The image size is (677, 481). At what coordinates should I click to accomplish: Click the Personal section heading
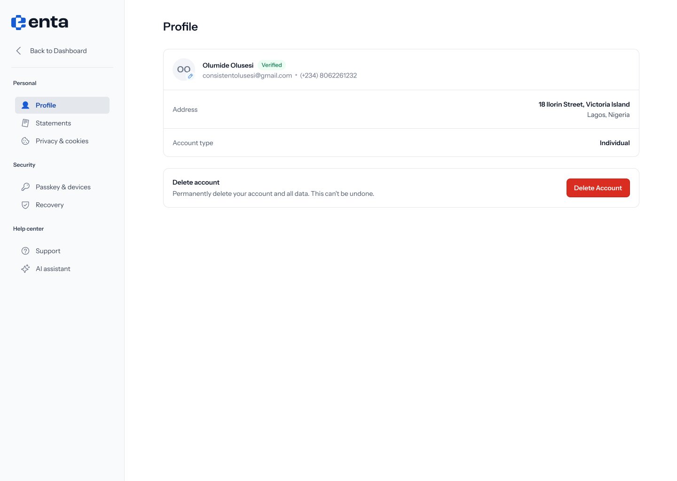tap(25, 83)
